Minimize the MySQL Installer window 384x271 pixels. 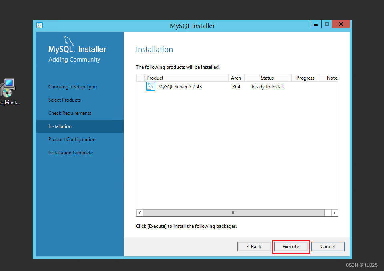316,24
